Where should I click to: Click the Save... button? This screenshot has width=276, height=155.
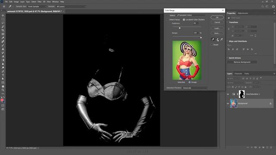[x=217, y=33]
